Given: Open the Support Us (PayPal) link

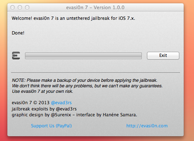Looking at the screenshot, I should coord(51,126).
